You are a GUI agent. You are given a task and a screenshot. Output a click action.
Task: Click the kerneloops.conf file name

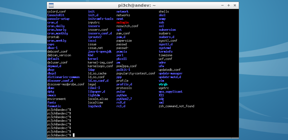101,66
